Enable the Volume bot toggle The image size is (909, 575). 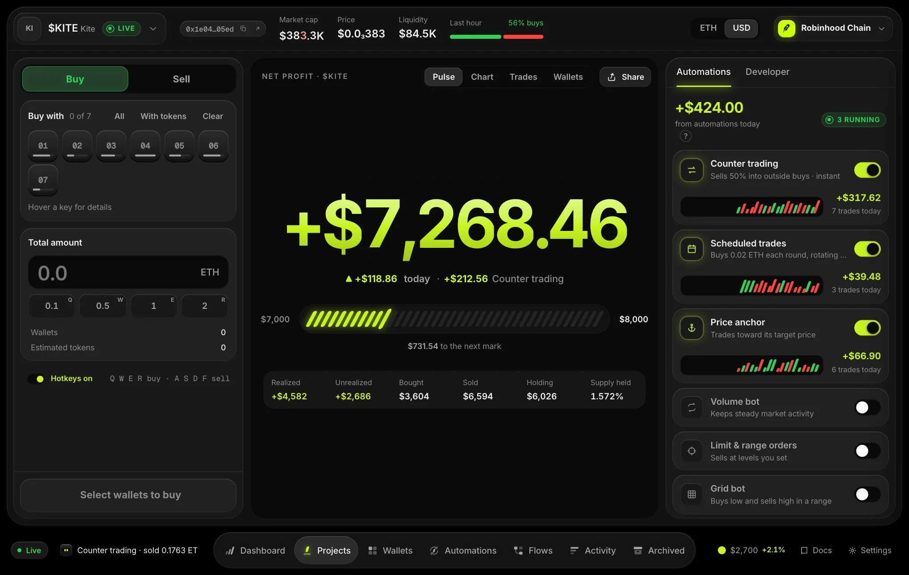tap(867, 407)
